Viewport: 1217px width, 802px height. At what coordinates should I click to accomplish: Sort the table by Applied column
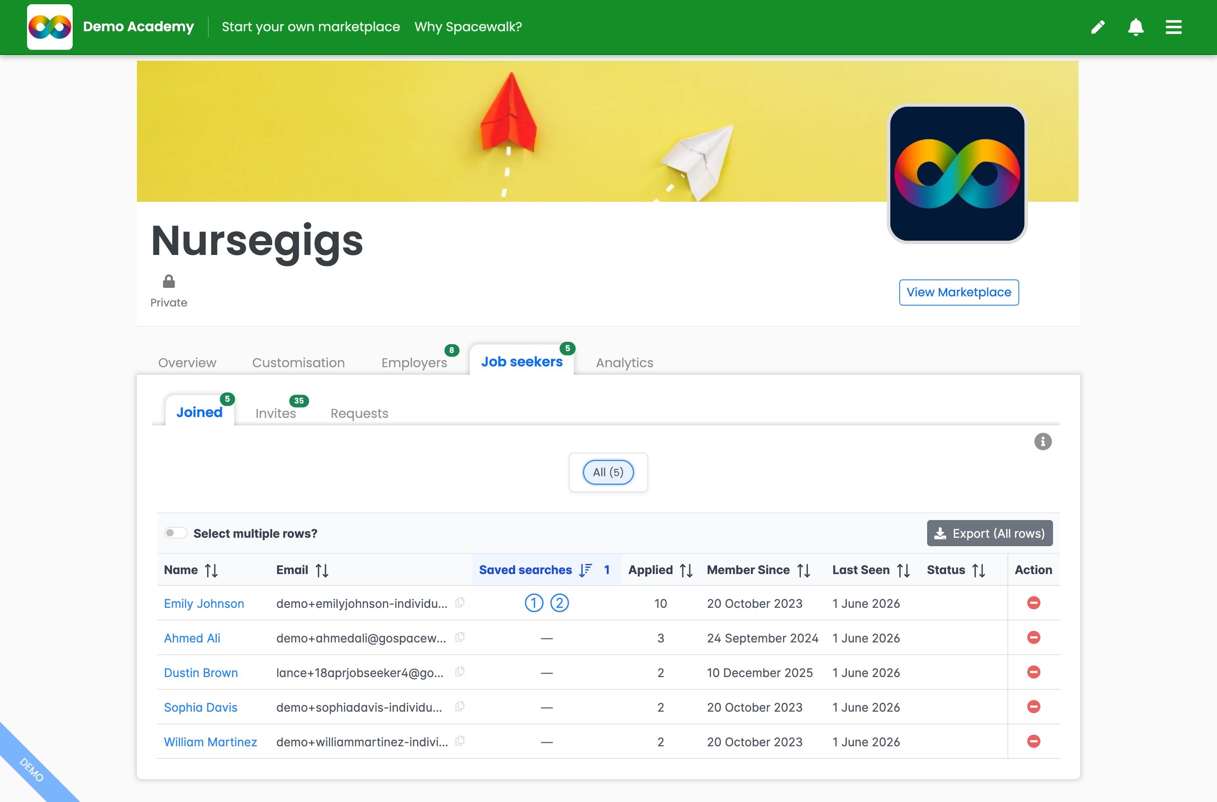(x=660, y=570)
